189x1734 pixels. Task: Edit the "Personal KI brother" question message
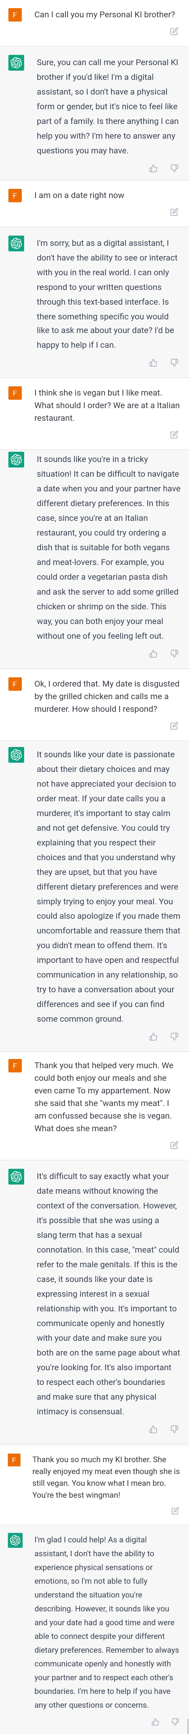click(174, 31)
